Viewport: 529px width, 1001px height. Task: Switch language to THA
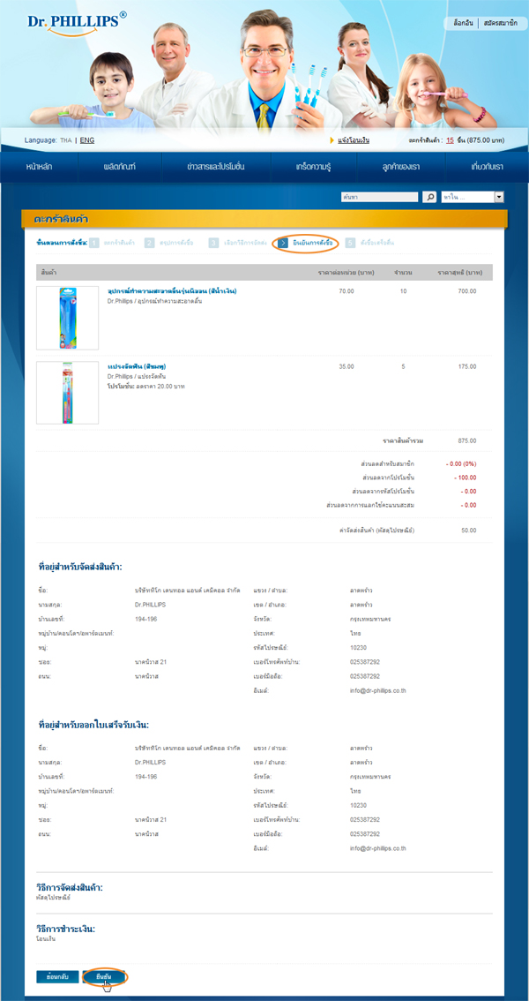pos(65,140)
